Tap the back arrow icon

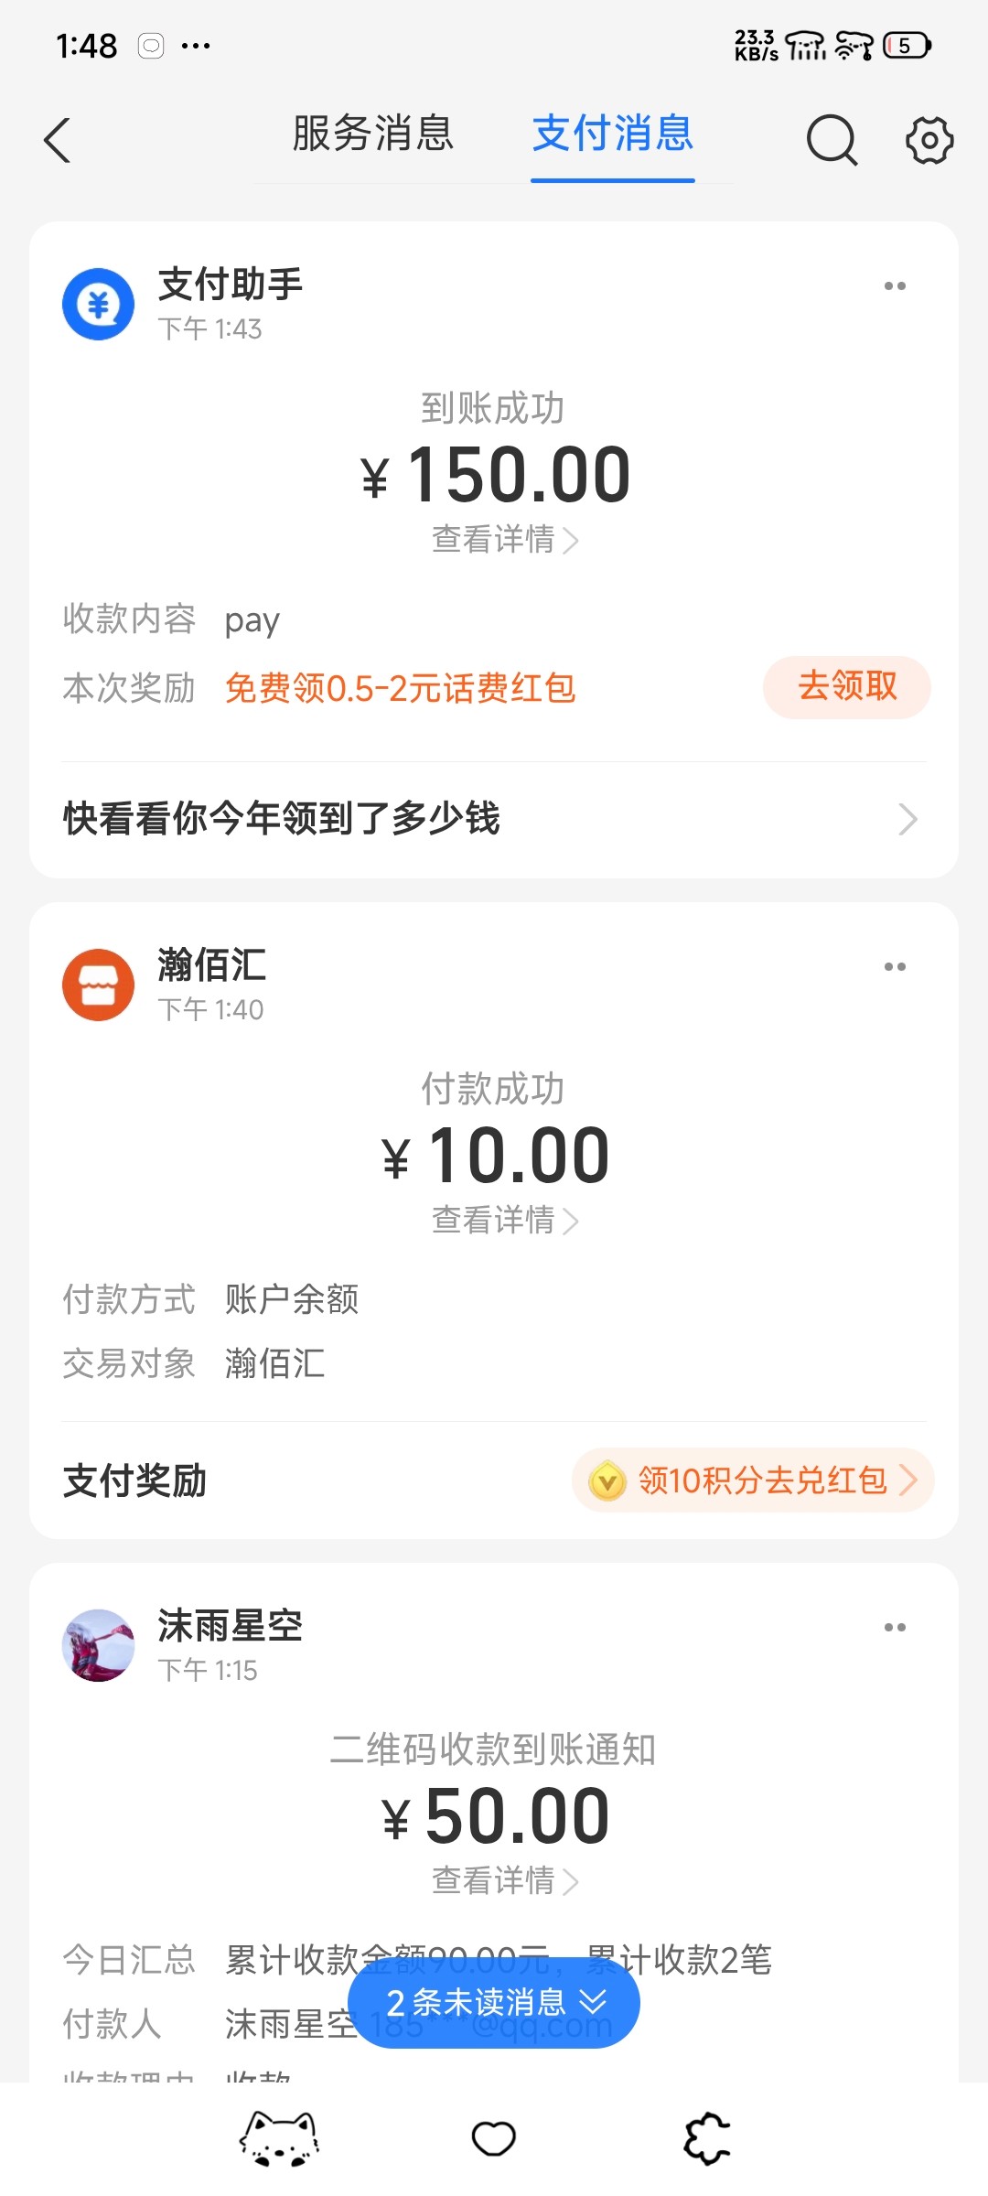57,140
